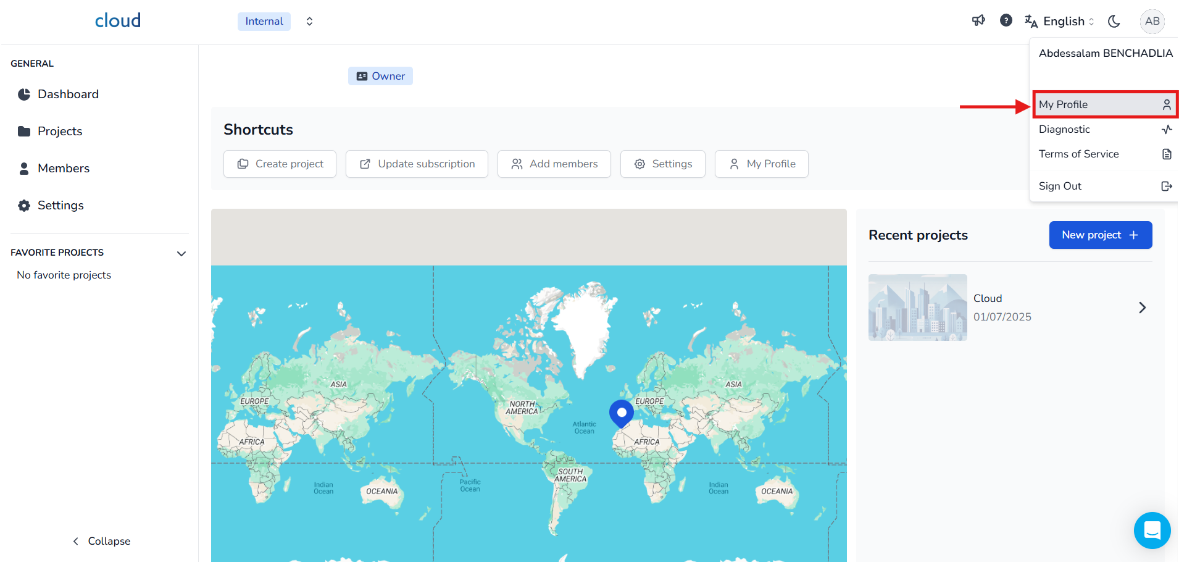
Task: Open the help question mark icon
Action: 1006,21
